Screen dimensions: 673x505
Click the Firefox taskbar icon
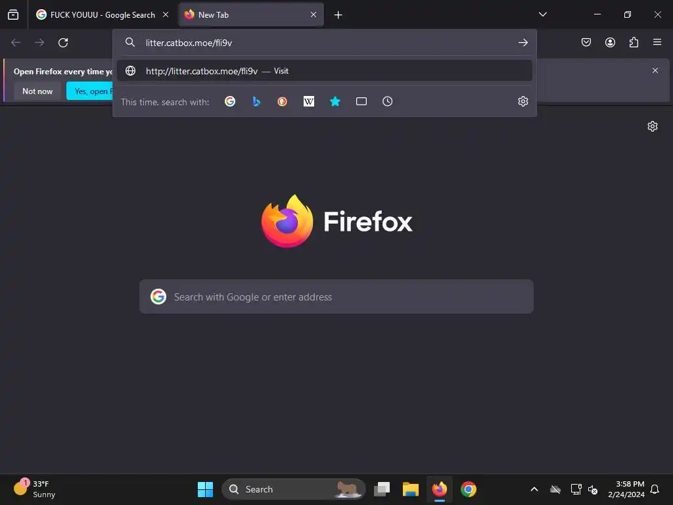(x=440, y=489)
